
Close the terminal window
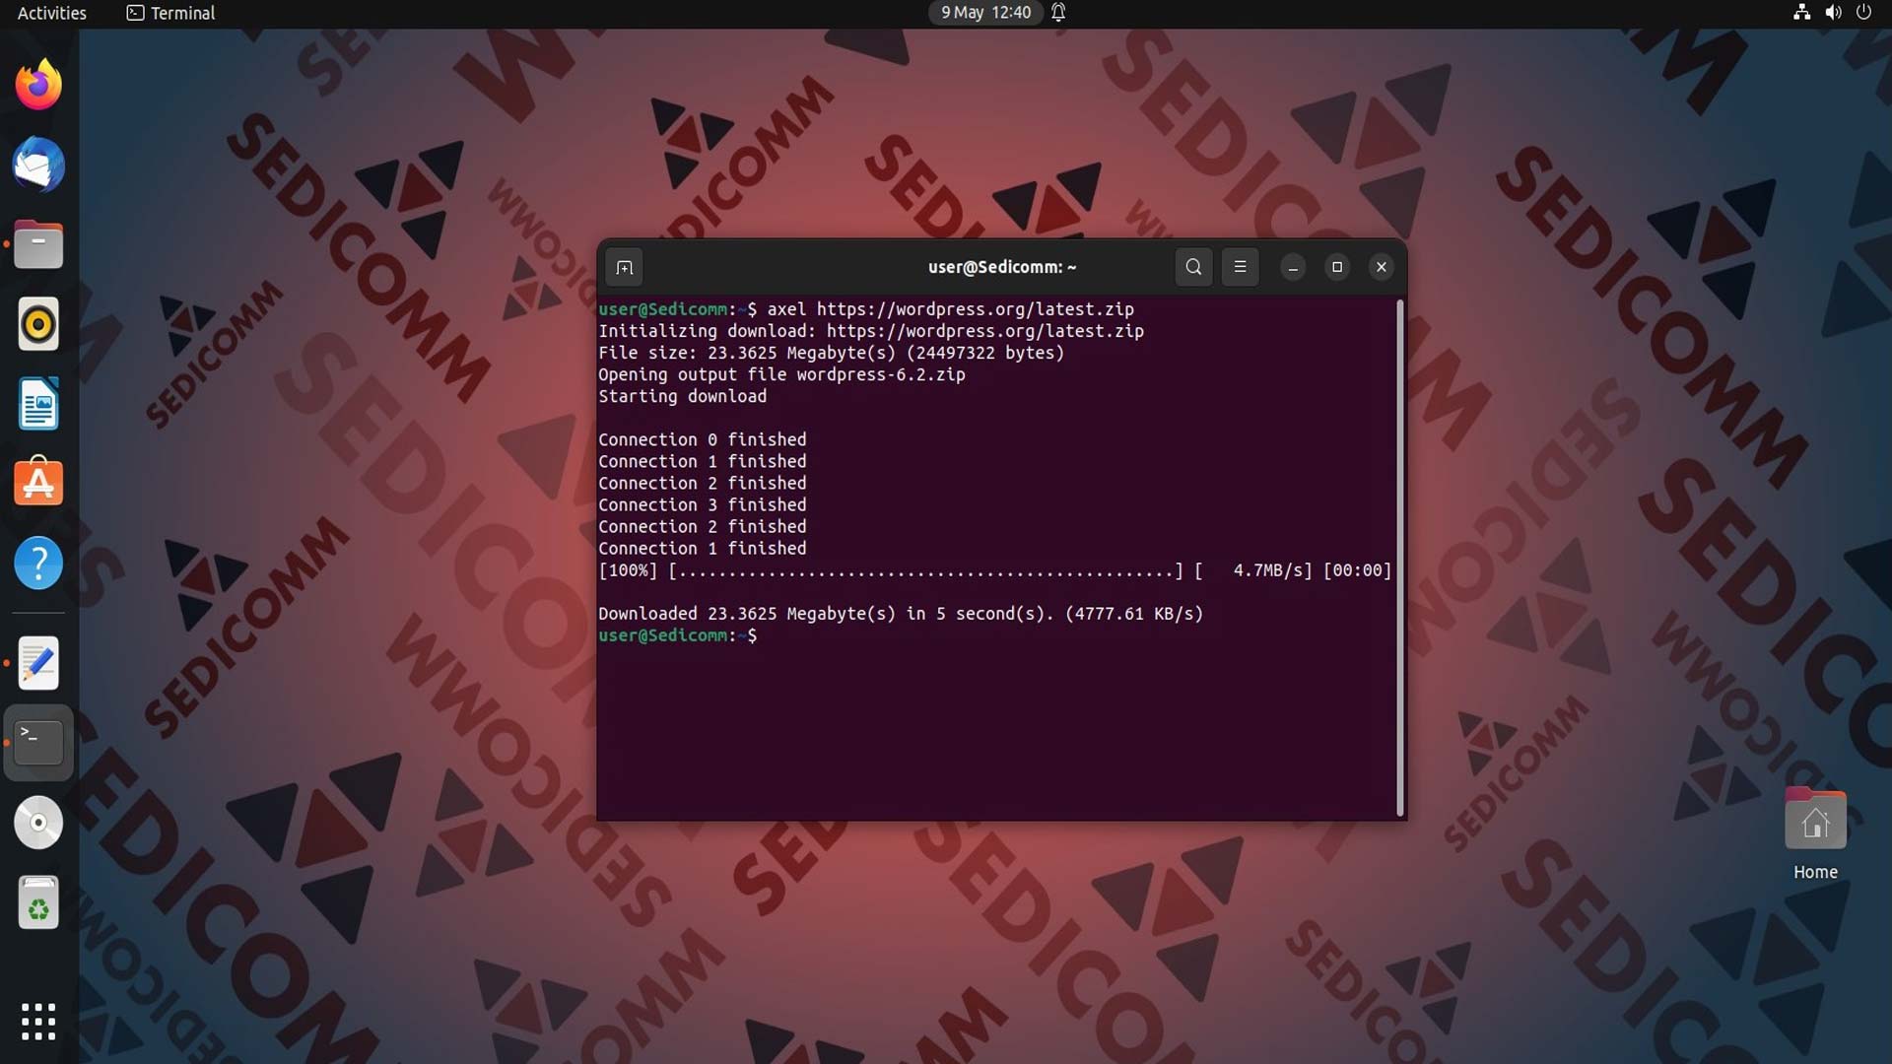tap(1382, 267)
